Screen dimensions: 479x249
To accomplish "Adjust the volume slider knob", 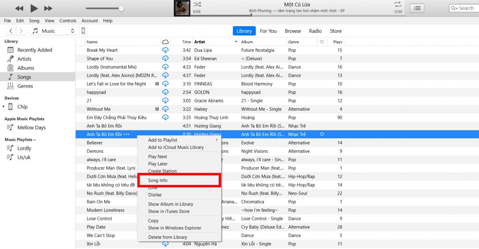I will point(121,9).
